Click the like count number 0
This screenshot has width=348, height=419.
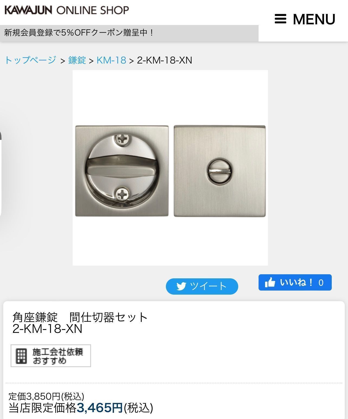click(x=321, y=283)
